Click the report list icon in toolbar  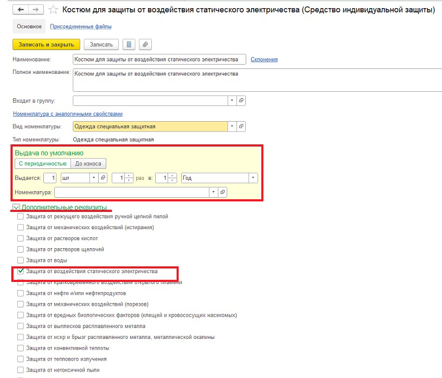pos(129,45)
